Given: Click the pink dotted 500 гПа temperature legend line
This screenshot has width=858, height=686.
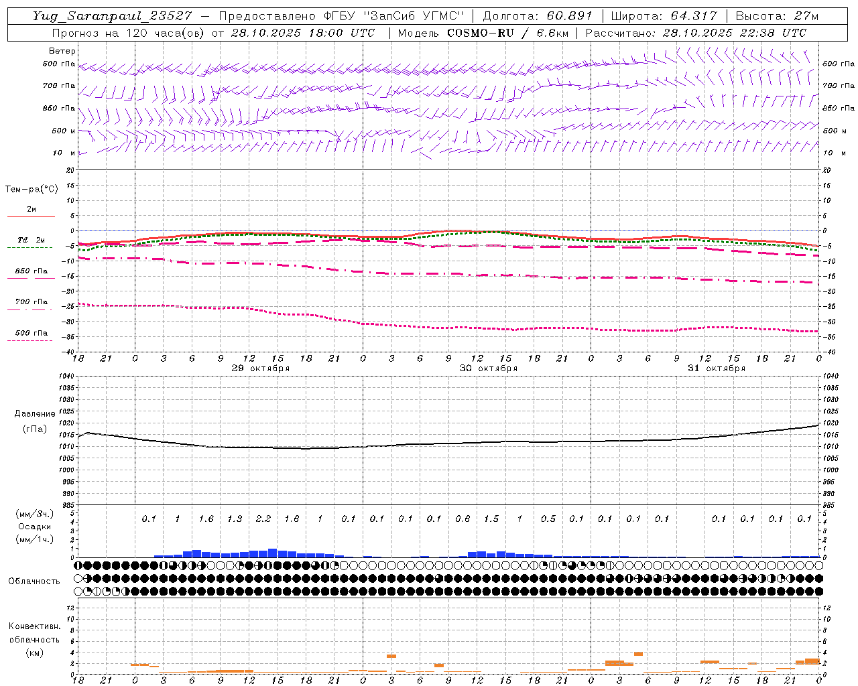Looking at the screenshot, I should tap(29, 341).
